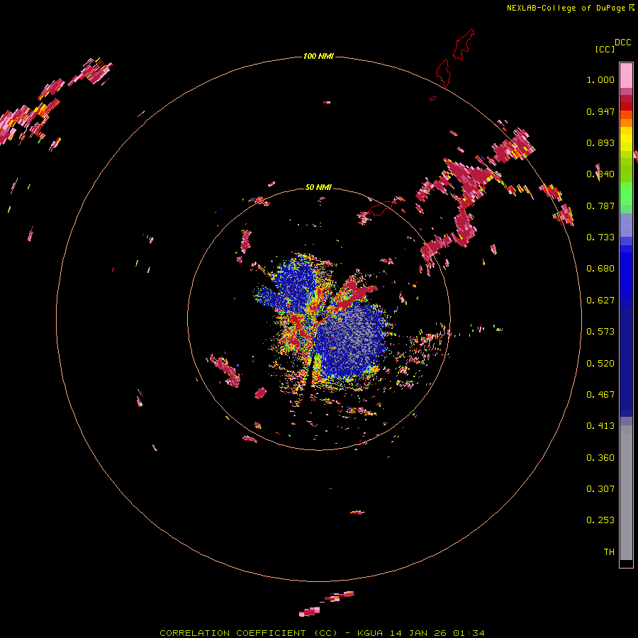The image size is (638, 638).
Task: Click the radar site center of the sweep
Action: (320, 318)
